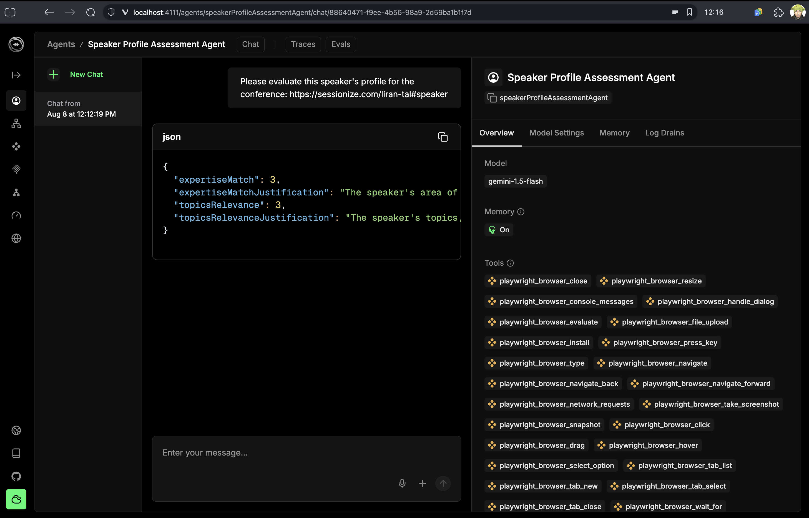This screenshot has height=518, width=809.
Task: Click the plus attachment icon in message box
Action: pyautogui.click(x=423, y=483)
